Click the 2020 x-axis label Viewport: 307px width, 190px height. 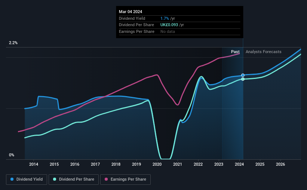157,164
